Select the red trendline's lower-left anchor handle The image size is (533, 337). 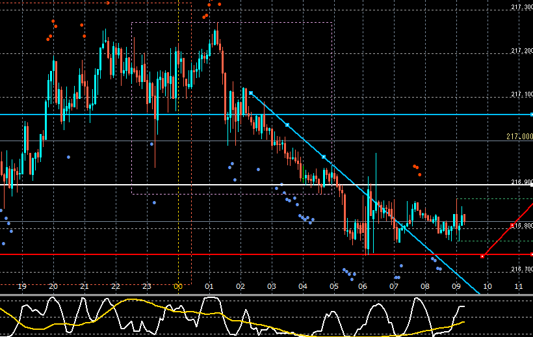point(482,256)
